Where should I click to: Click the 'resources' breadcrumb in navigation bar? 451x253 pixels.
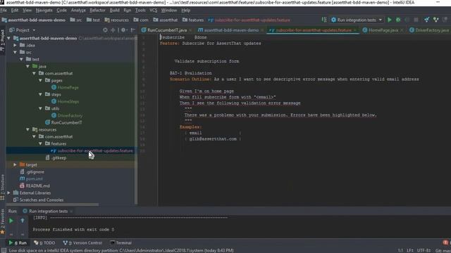(x=117, y=20)
